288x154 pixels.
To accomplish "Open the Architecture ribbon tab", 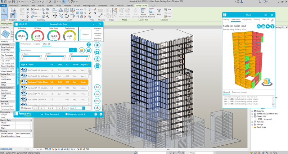I will point(13,6).
